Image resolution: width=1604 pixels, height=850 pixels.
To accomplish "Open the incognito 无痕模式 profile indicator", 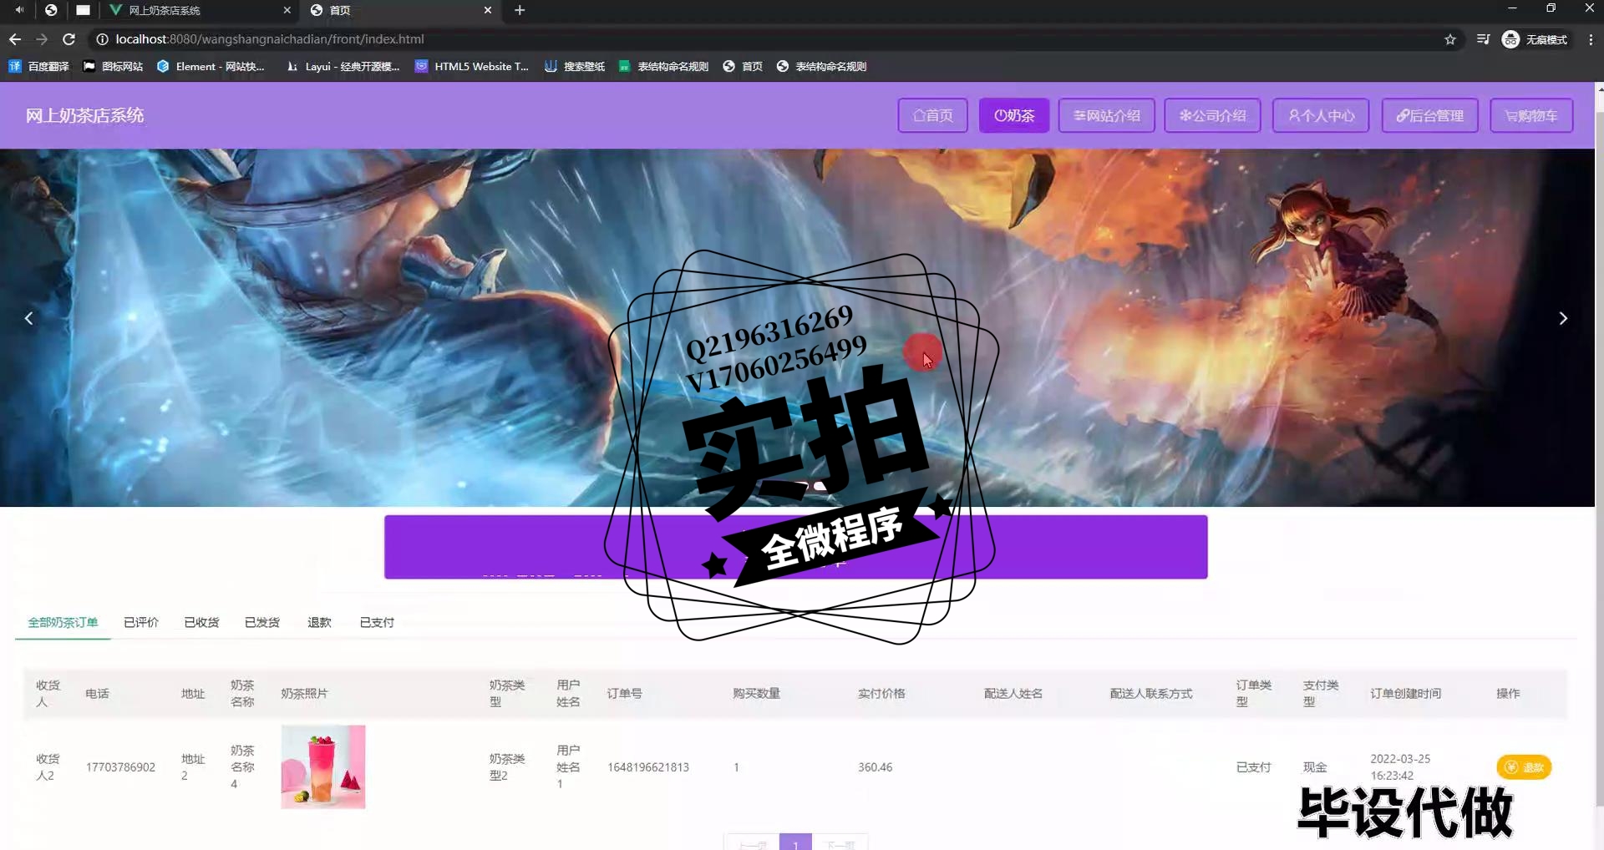I will [x=1535, y=39].
